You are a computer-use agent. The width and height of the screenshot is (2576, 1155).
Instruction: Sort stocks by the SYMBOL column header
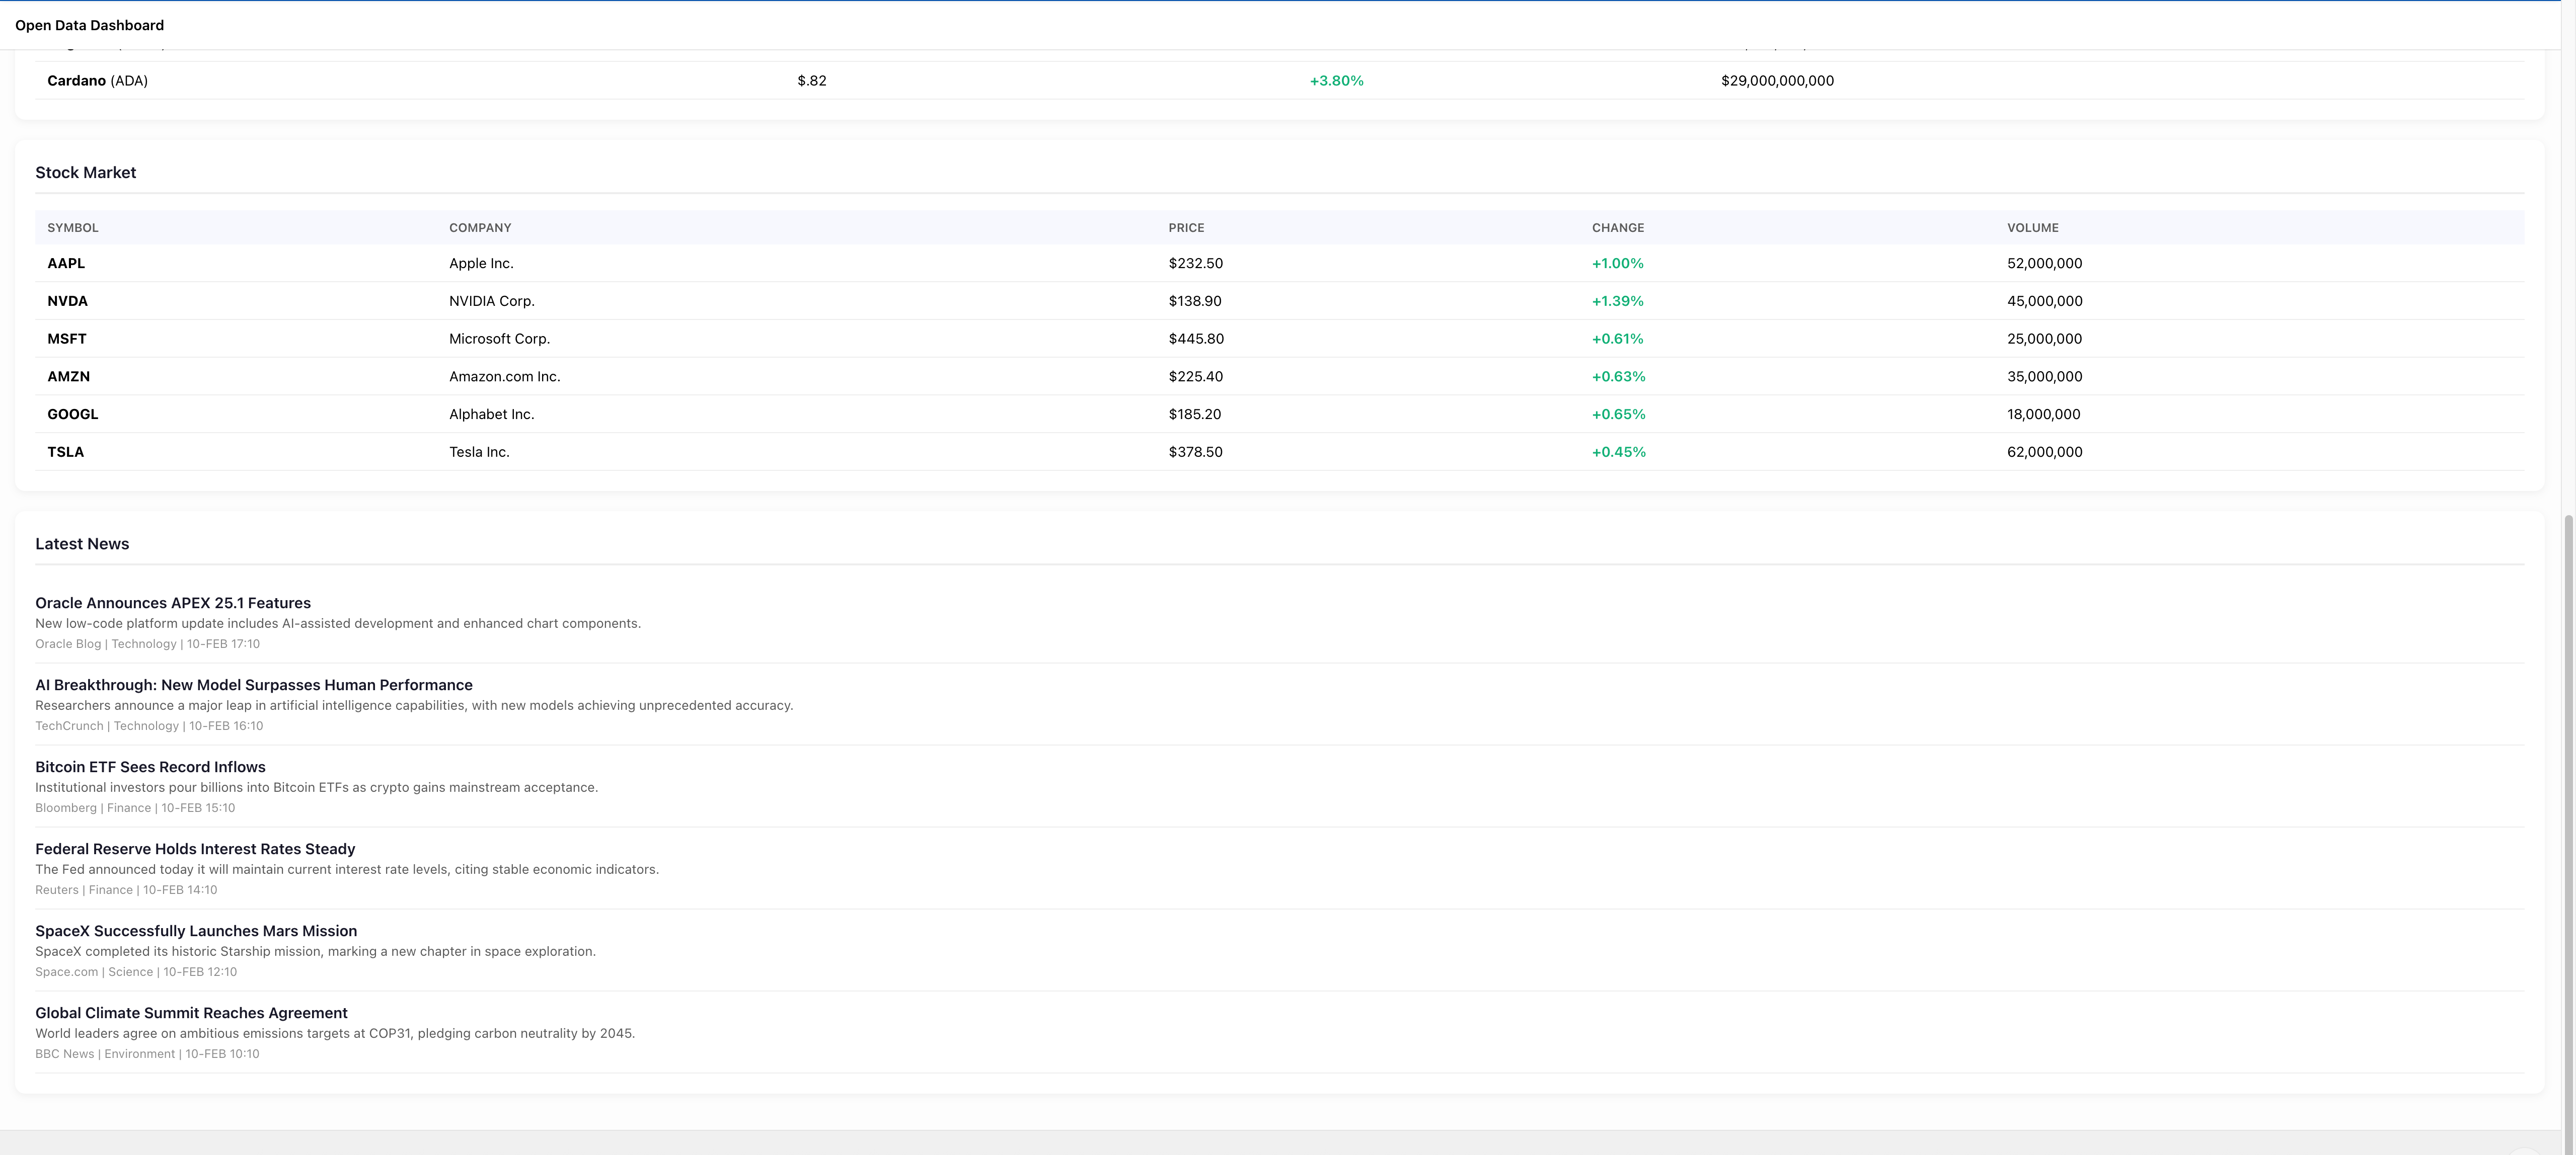pos(73,228)
